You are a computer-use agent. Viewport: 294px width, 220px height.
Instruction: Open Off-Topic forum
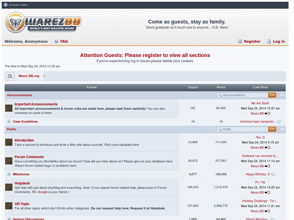pos(22,204)
